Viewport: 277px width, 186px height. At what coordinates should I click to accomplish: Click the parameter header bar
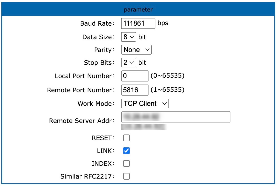(x=138, y=9)
